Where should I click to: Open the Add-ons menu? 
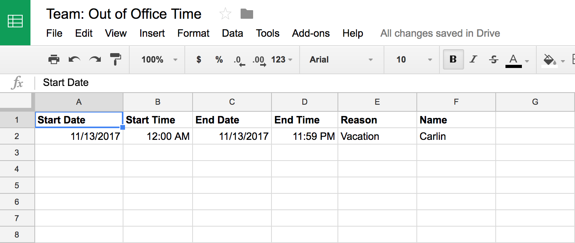click(x=311, y=33)
